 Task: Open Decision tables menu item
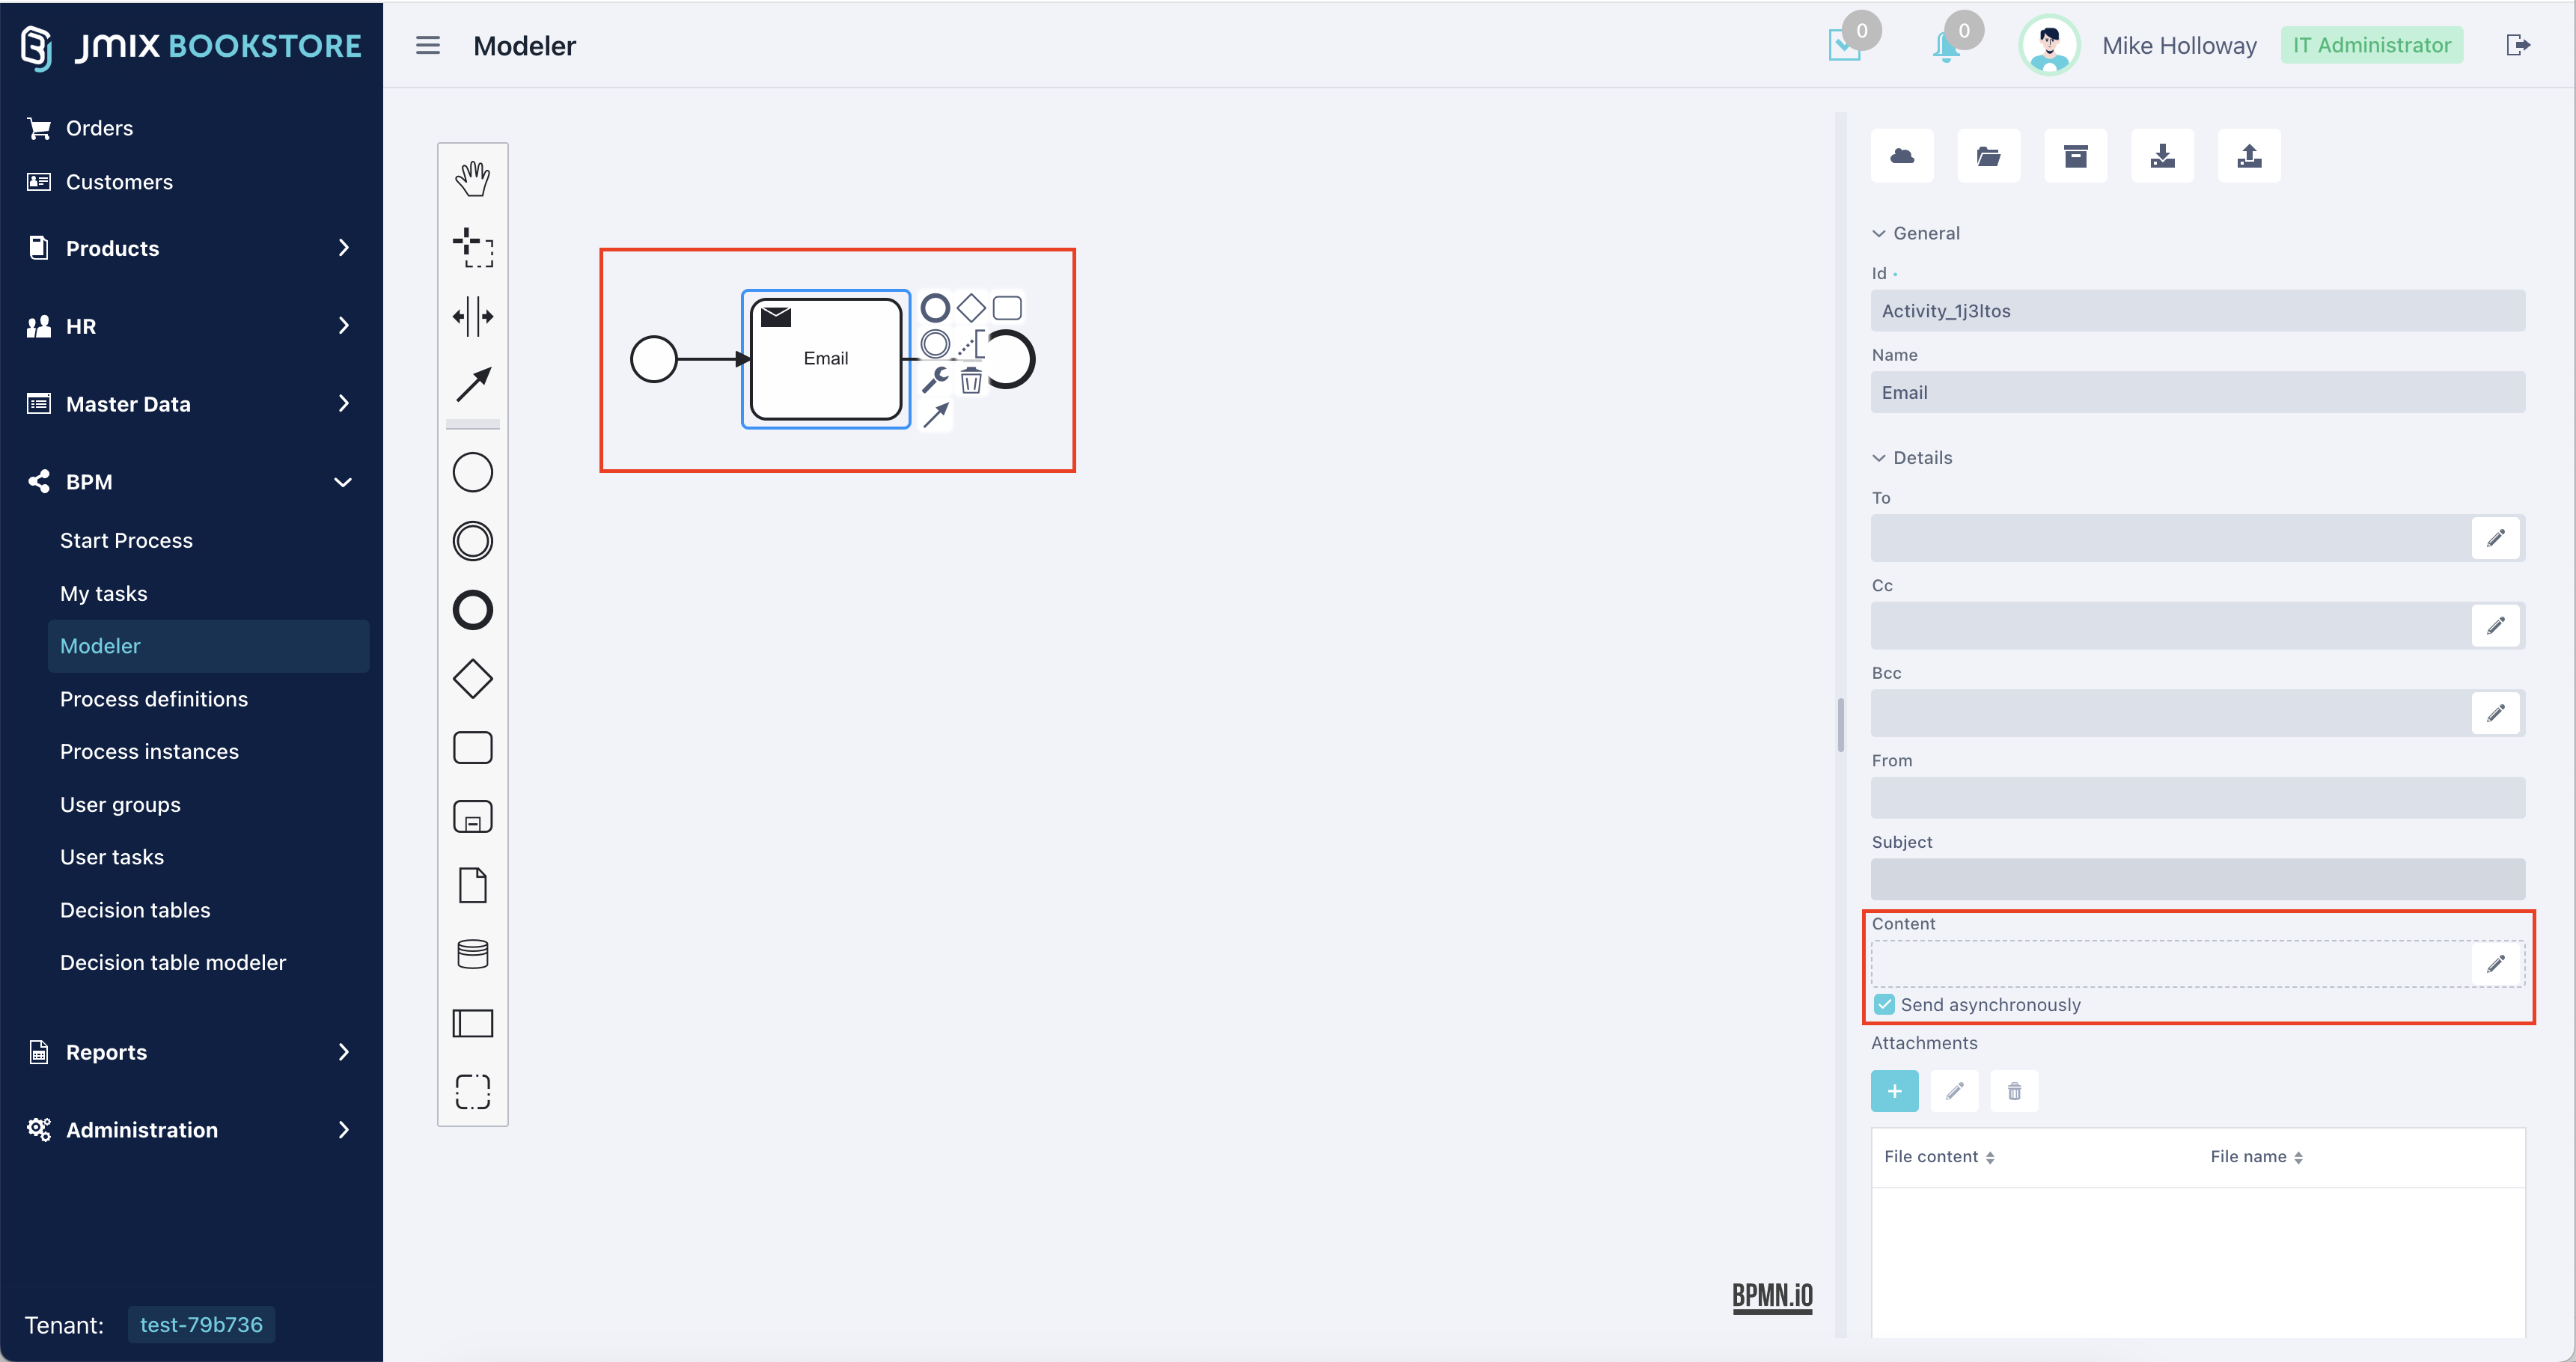[x=135, y=910]
